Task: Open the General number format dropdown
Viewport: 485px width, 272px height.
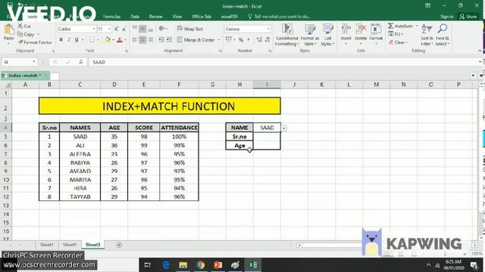Action: tap(268, 29)
